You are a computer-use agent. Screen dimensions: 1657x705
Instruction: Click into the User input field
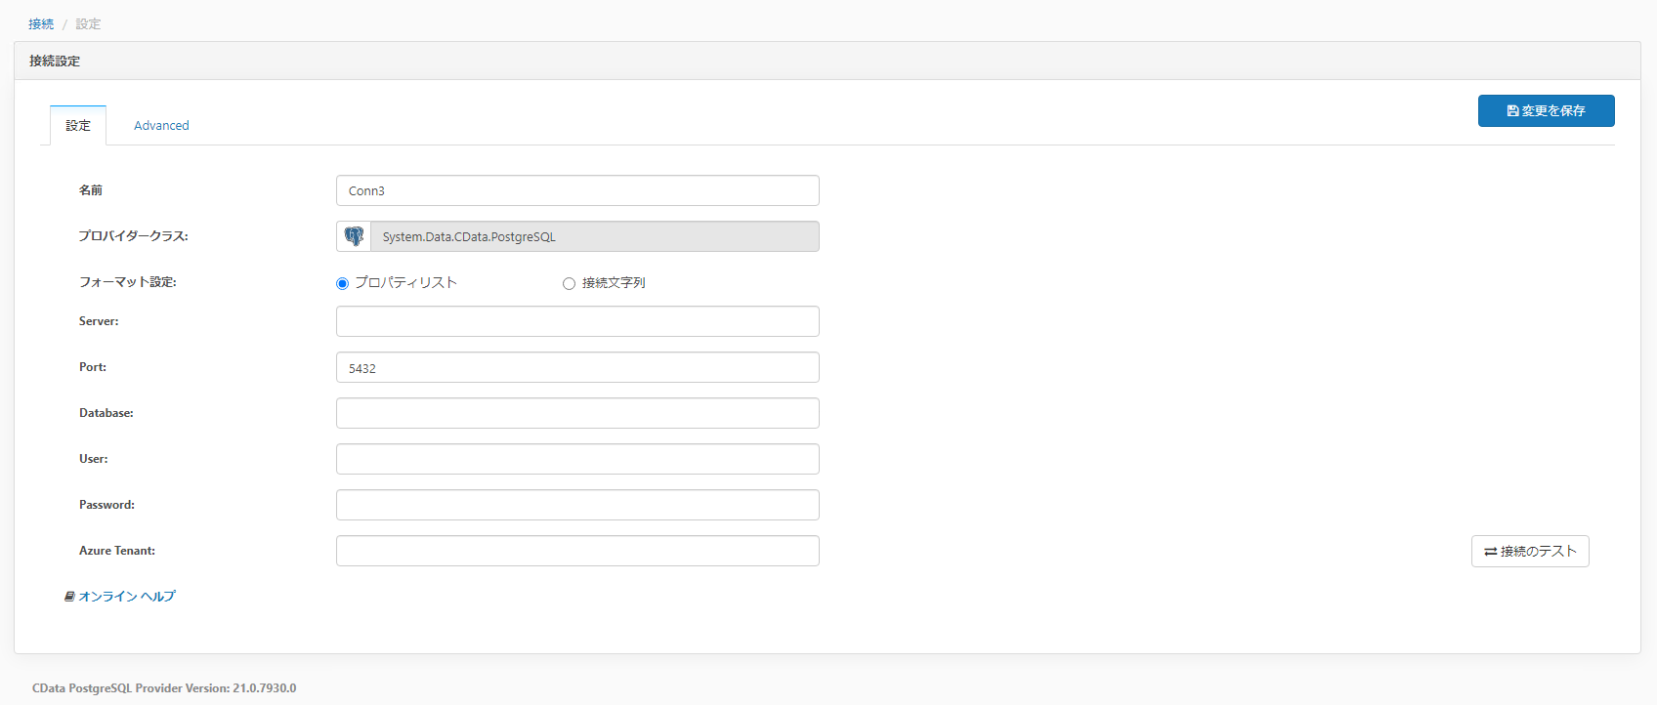tap(576, 459)
